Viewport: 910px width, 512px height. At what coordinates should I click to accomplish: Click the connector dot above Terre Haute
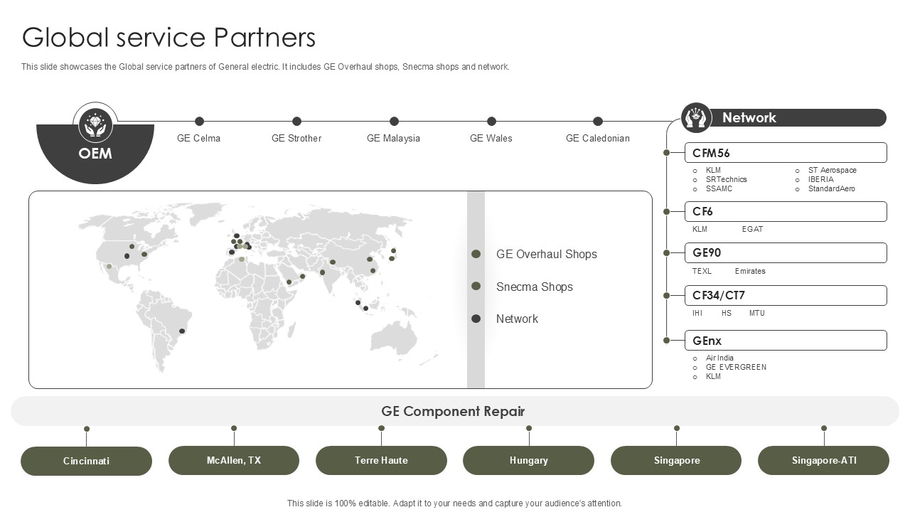click(382, 428)
